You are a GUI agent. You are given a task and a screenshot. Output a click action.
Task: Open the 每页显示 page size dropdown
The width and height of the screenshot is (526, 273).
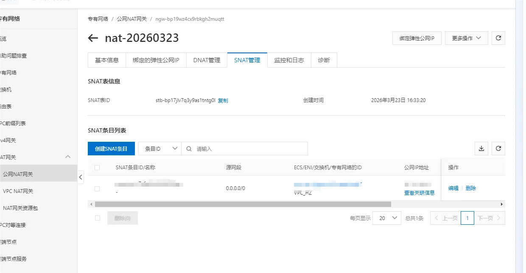(x=386, y=218)
